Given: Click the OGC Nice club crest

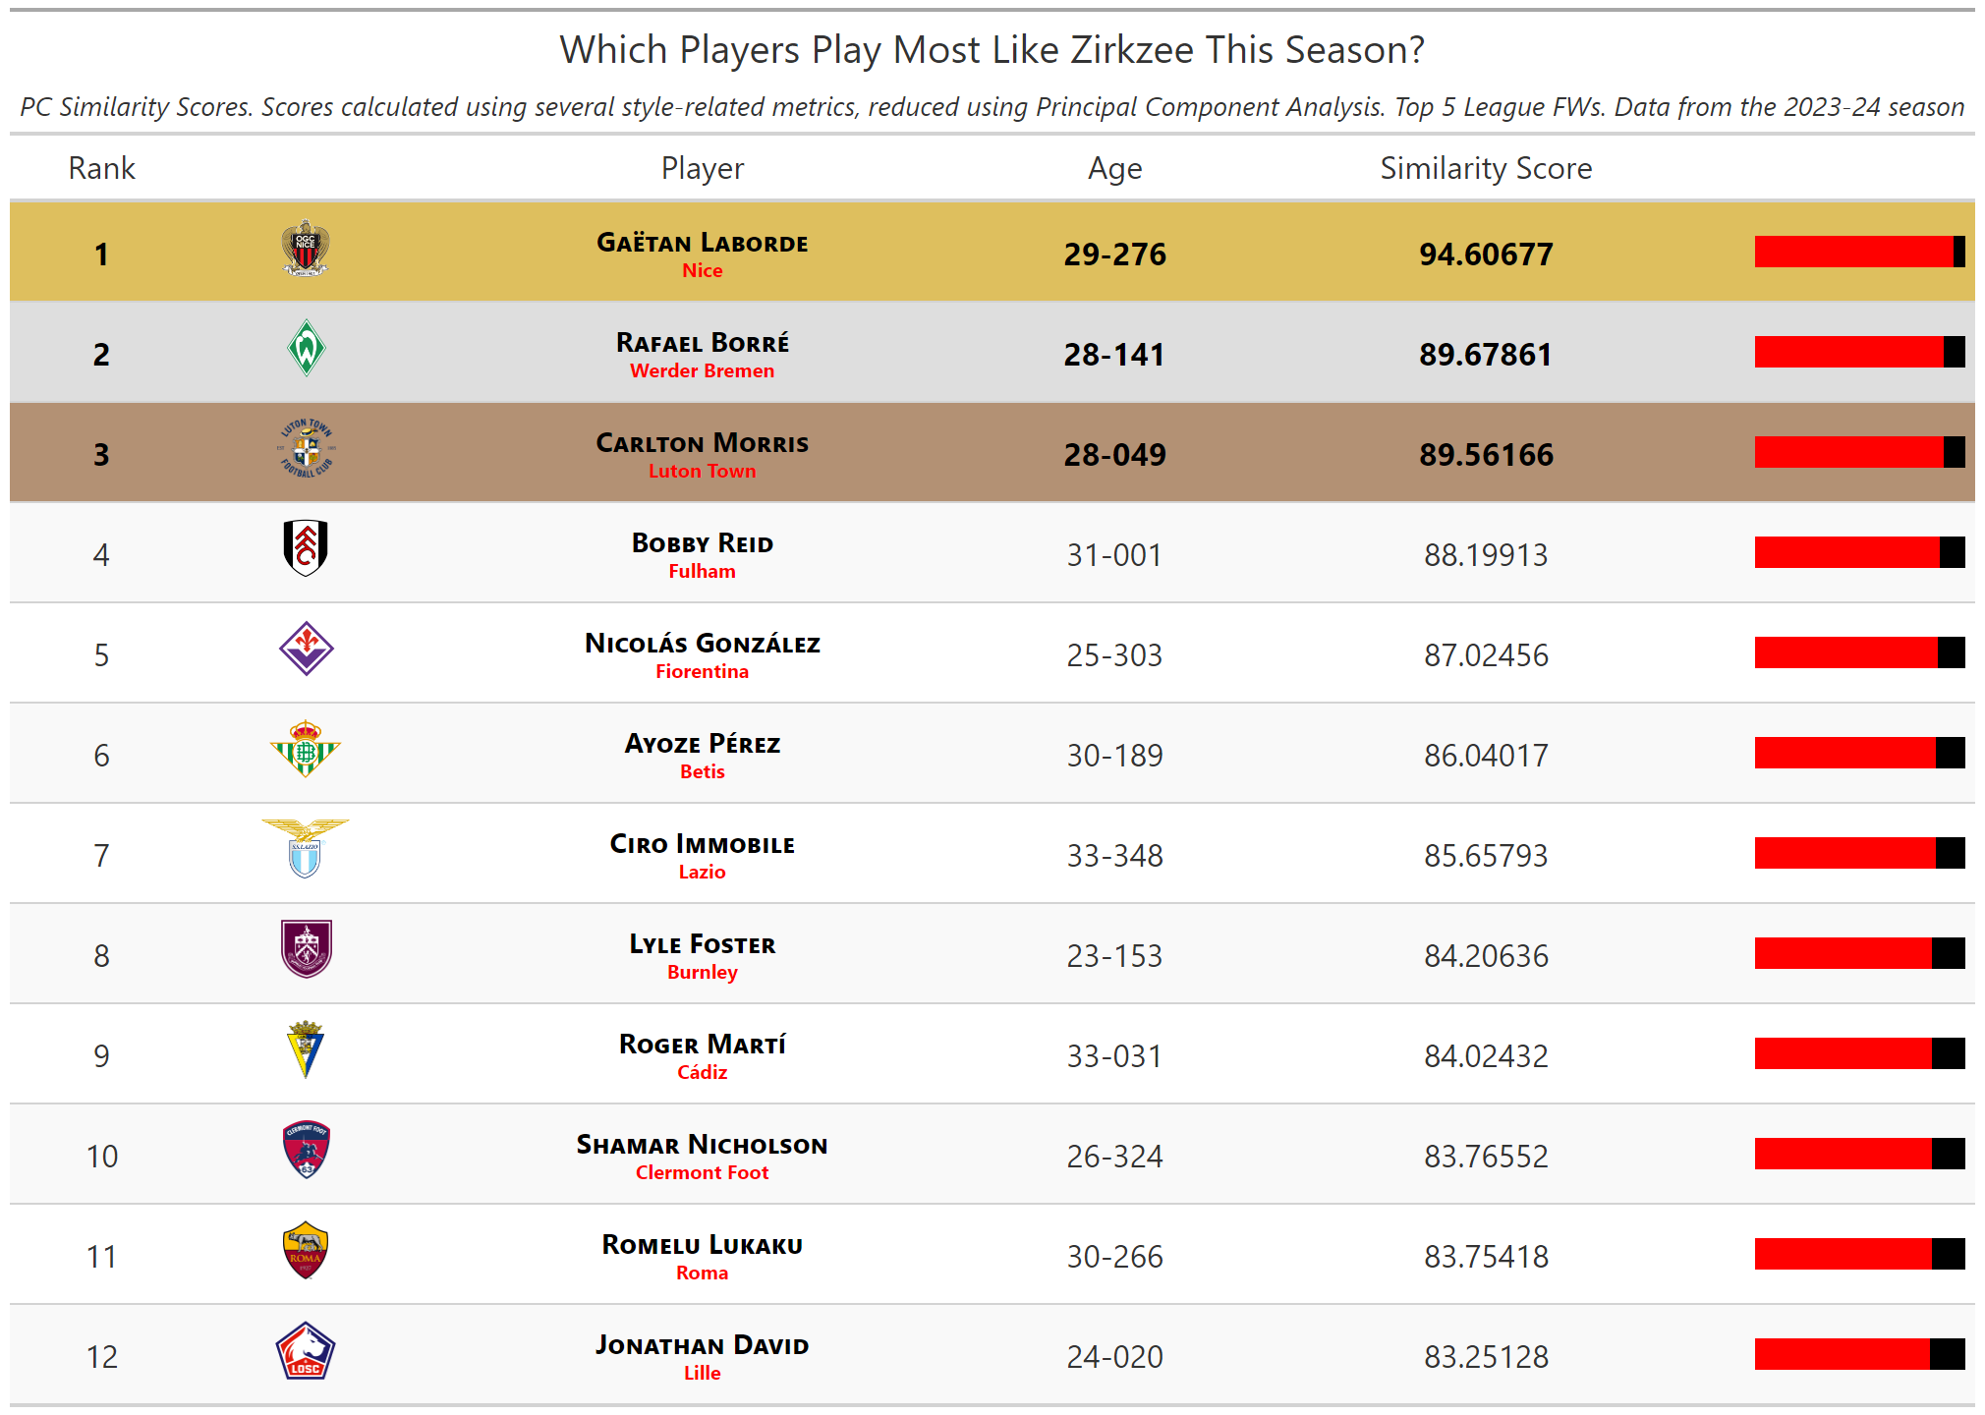Looking at the screenshot, I should 306,249.
